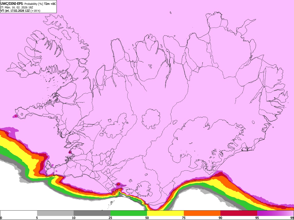Click the orange 75-90 legend swatch
Viewport: 294px width, 220px height.
tap(202, 213)
